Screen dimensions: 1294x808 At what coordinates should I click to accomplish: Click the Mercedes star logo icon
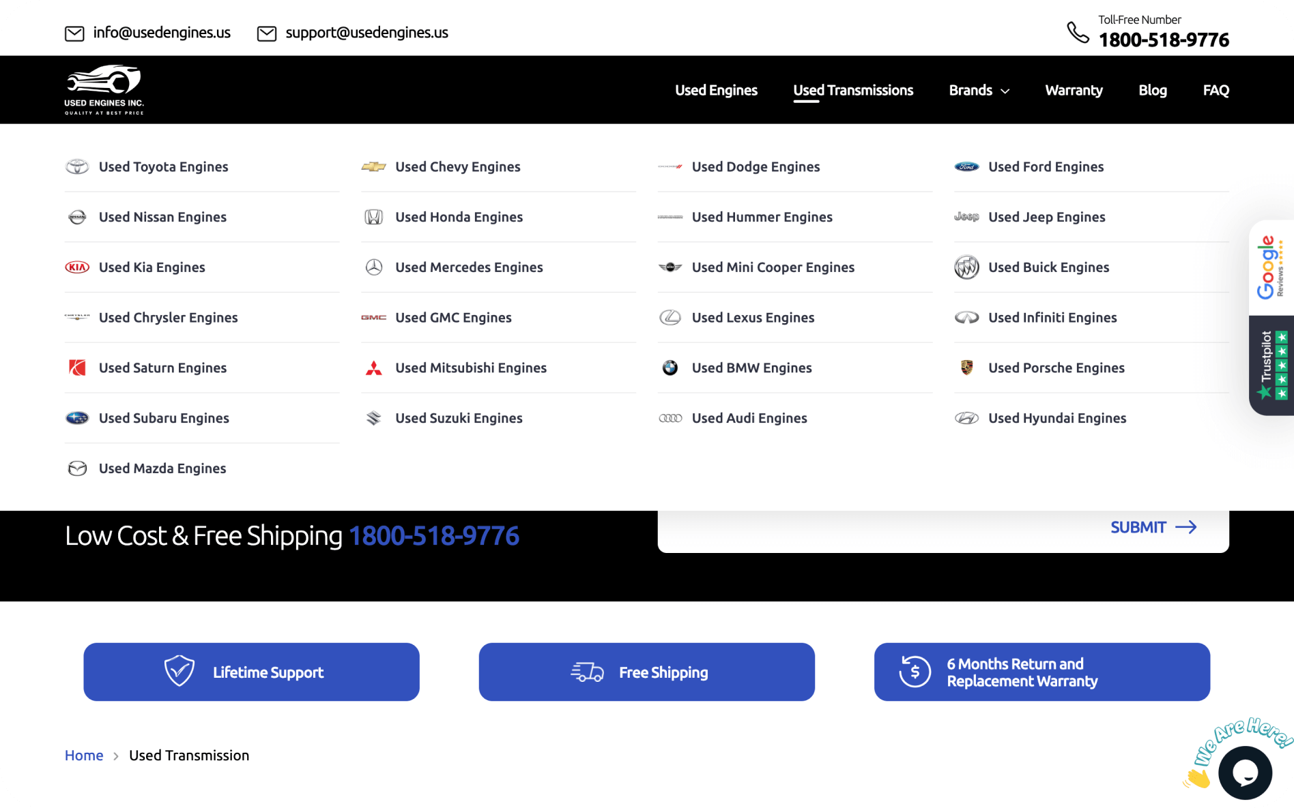point(373,267)
